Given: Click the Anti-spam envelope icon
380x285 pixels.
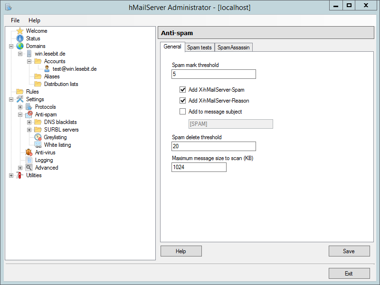Looking at the screenshot, I should click(x=29, y=114).
